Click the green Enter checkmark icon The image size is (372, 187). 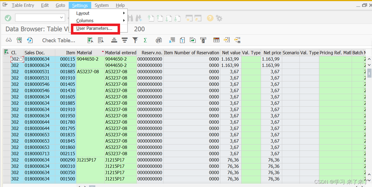click(x=8, y=18)
